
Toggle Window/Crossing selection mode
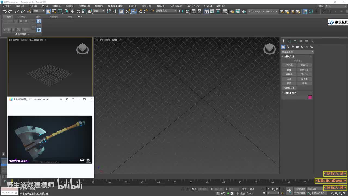click(66, 11)
